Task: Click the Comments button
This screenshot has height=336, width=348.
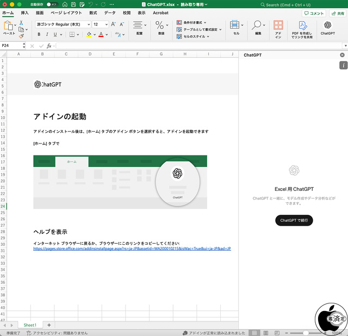Action: [x=314, y=13]
